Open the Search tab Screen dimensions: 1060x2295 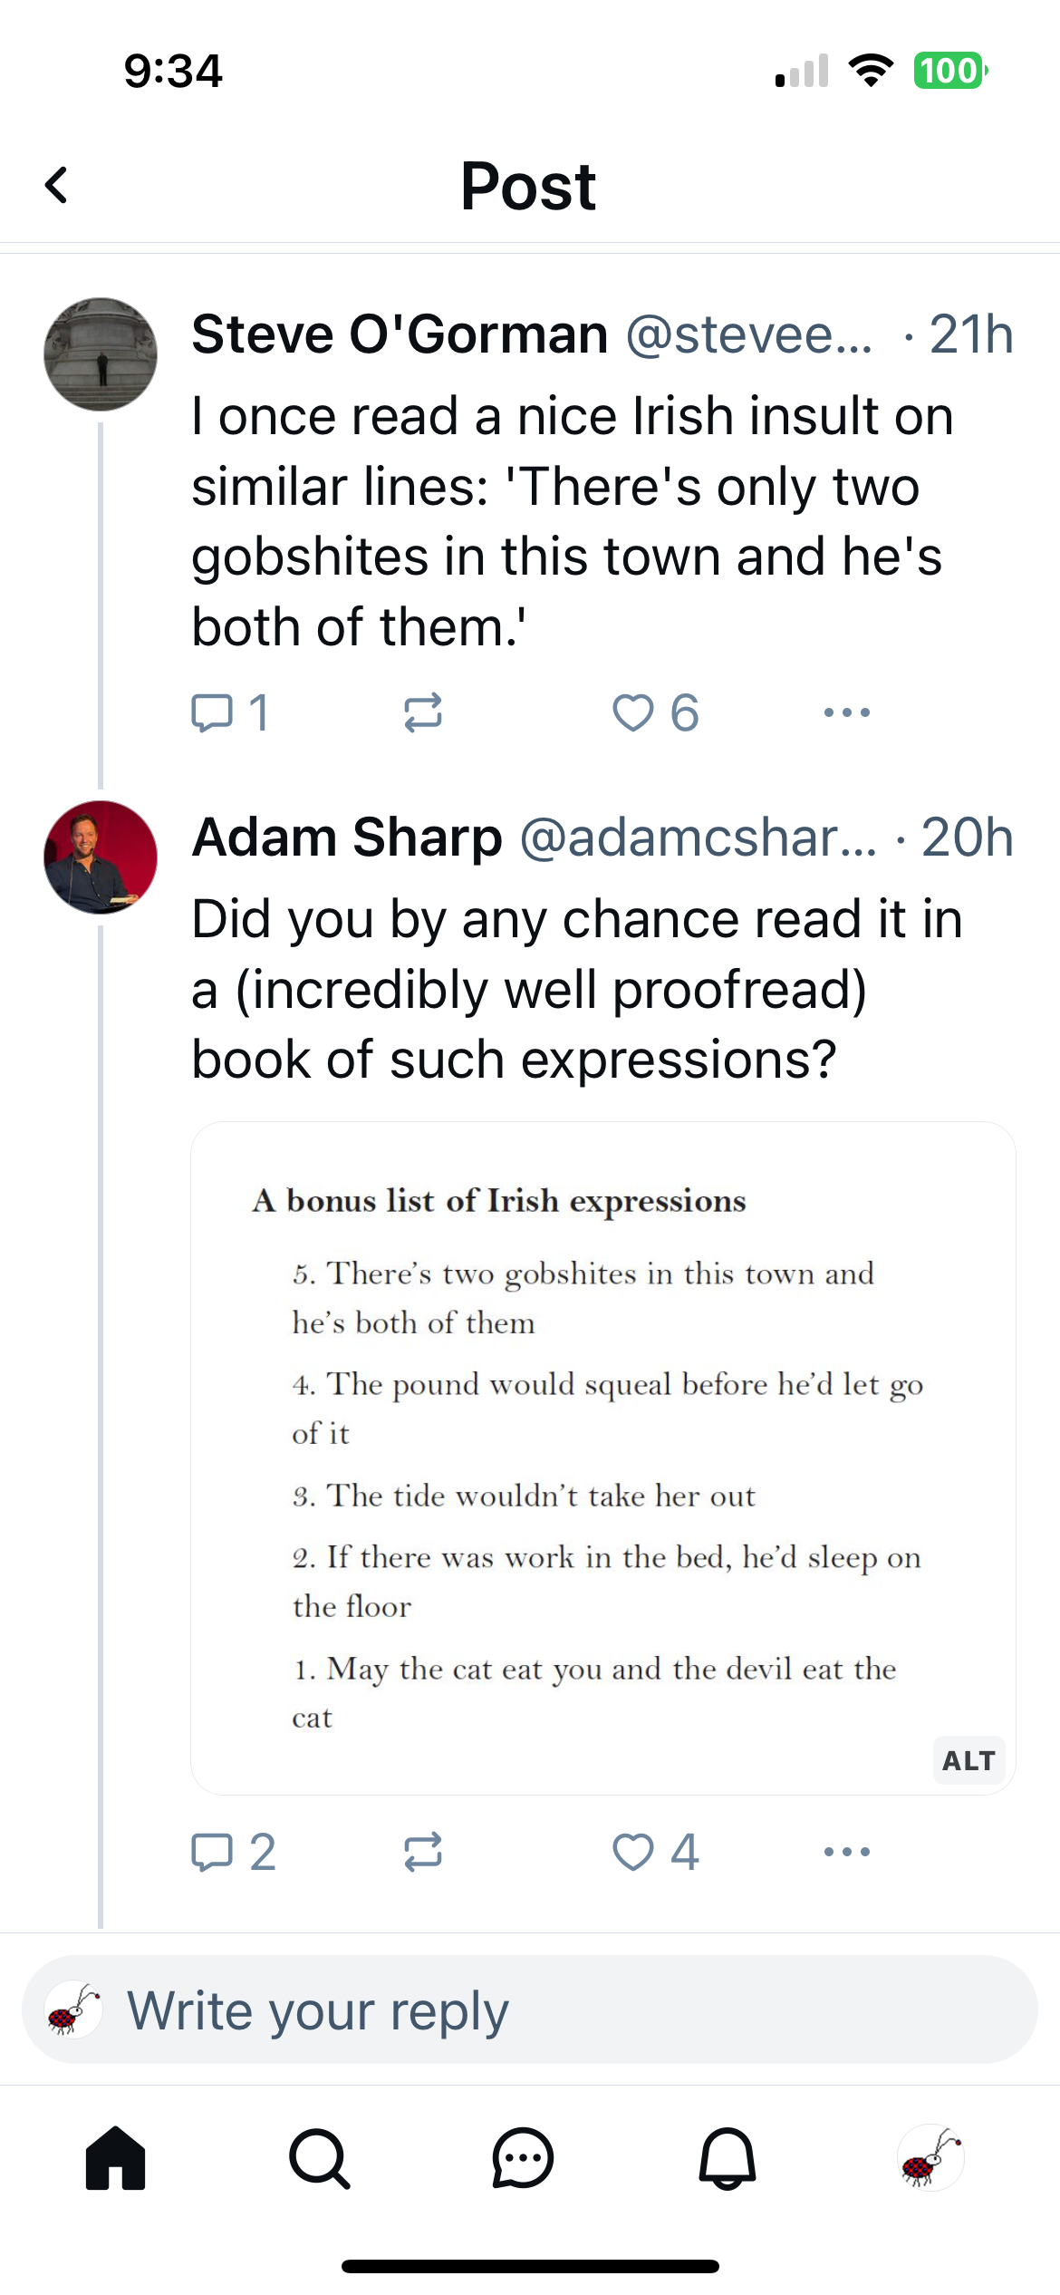point(319,2158)
